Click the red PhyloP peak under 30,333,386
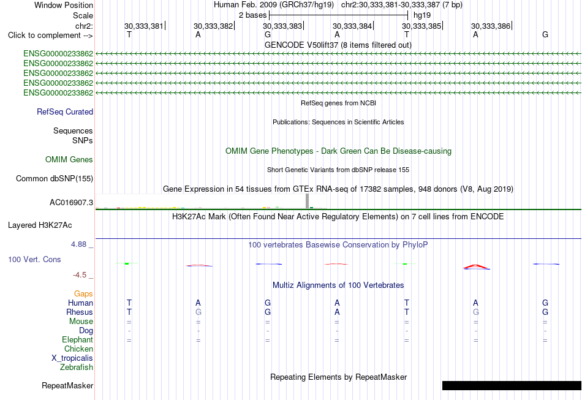The height and width of the screenshot is (400, 582). point(476,266)
